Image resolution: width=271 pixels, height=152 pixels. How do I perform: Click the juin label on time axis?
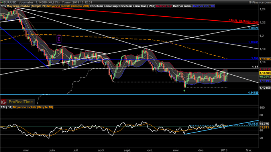tap(52, 150)
